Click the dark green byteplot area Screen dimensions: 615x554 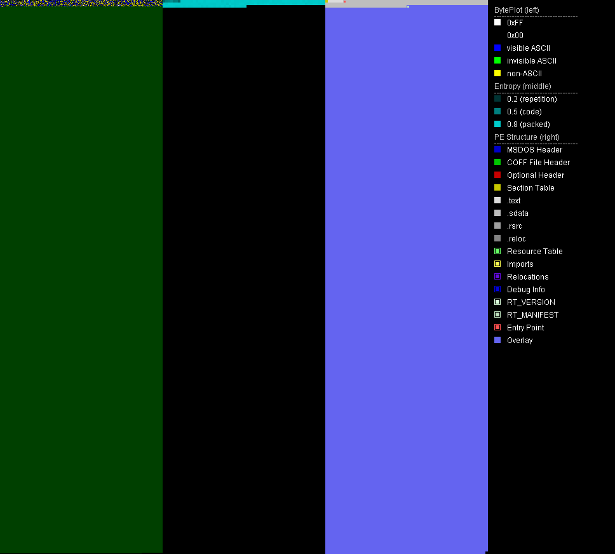pos(81,280)
